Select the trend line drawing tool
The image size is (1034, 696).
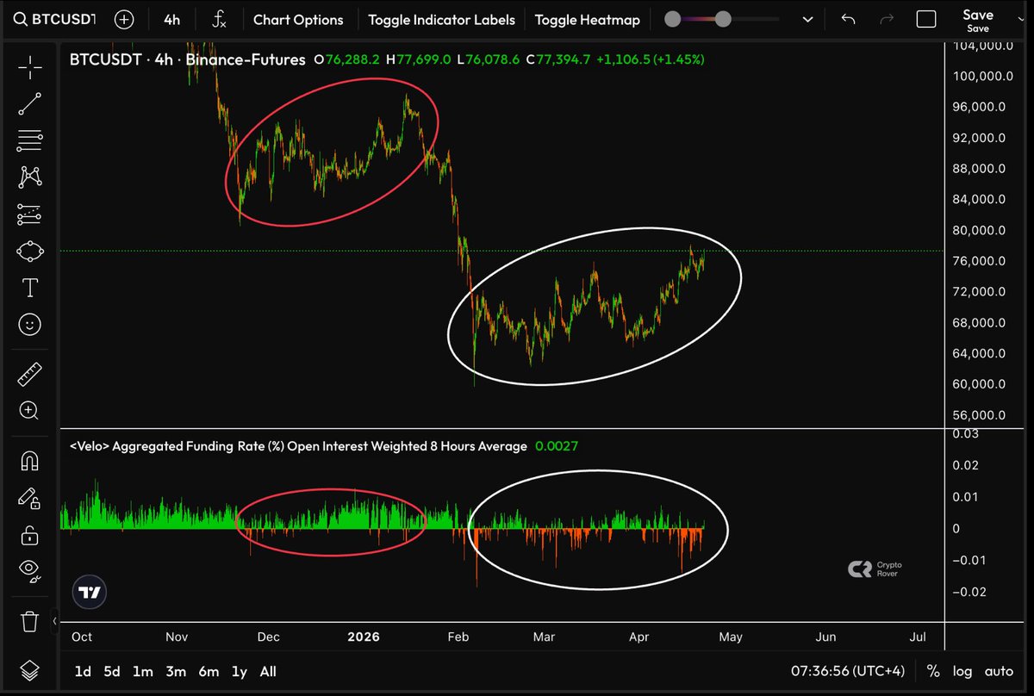[x=29, y=104]
